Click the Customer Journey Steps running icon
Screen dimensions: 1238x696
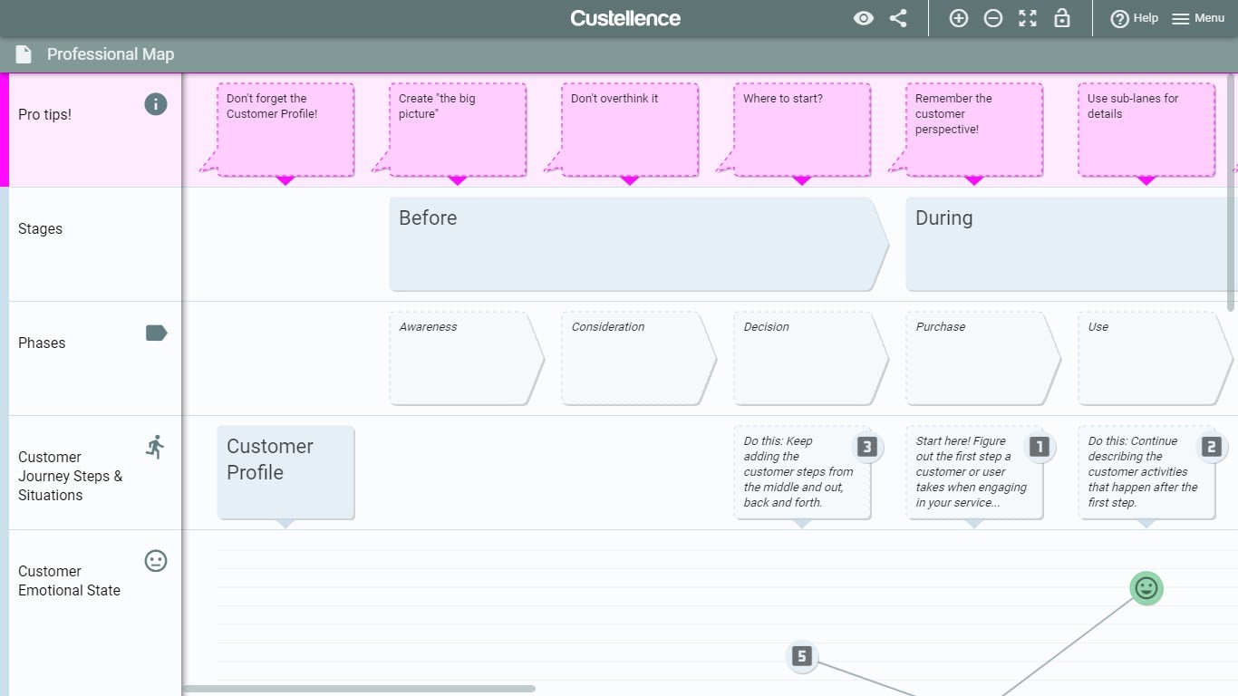click(156, 447)
